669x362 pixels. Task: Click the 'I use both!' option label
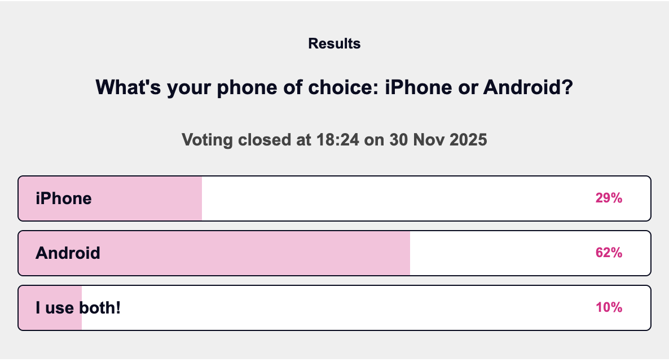(77, 307)
